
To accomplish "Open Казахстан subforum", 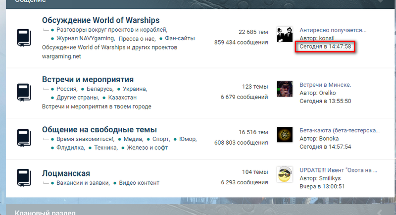I will click(122, 98).
